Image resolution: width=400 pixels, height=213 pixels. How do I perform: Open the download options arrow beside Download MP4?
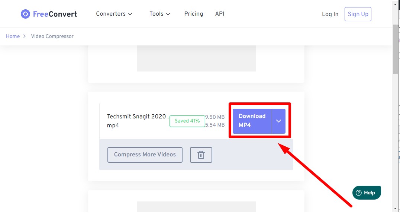point(278,121)
